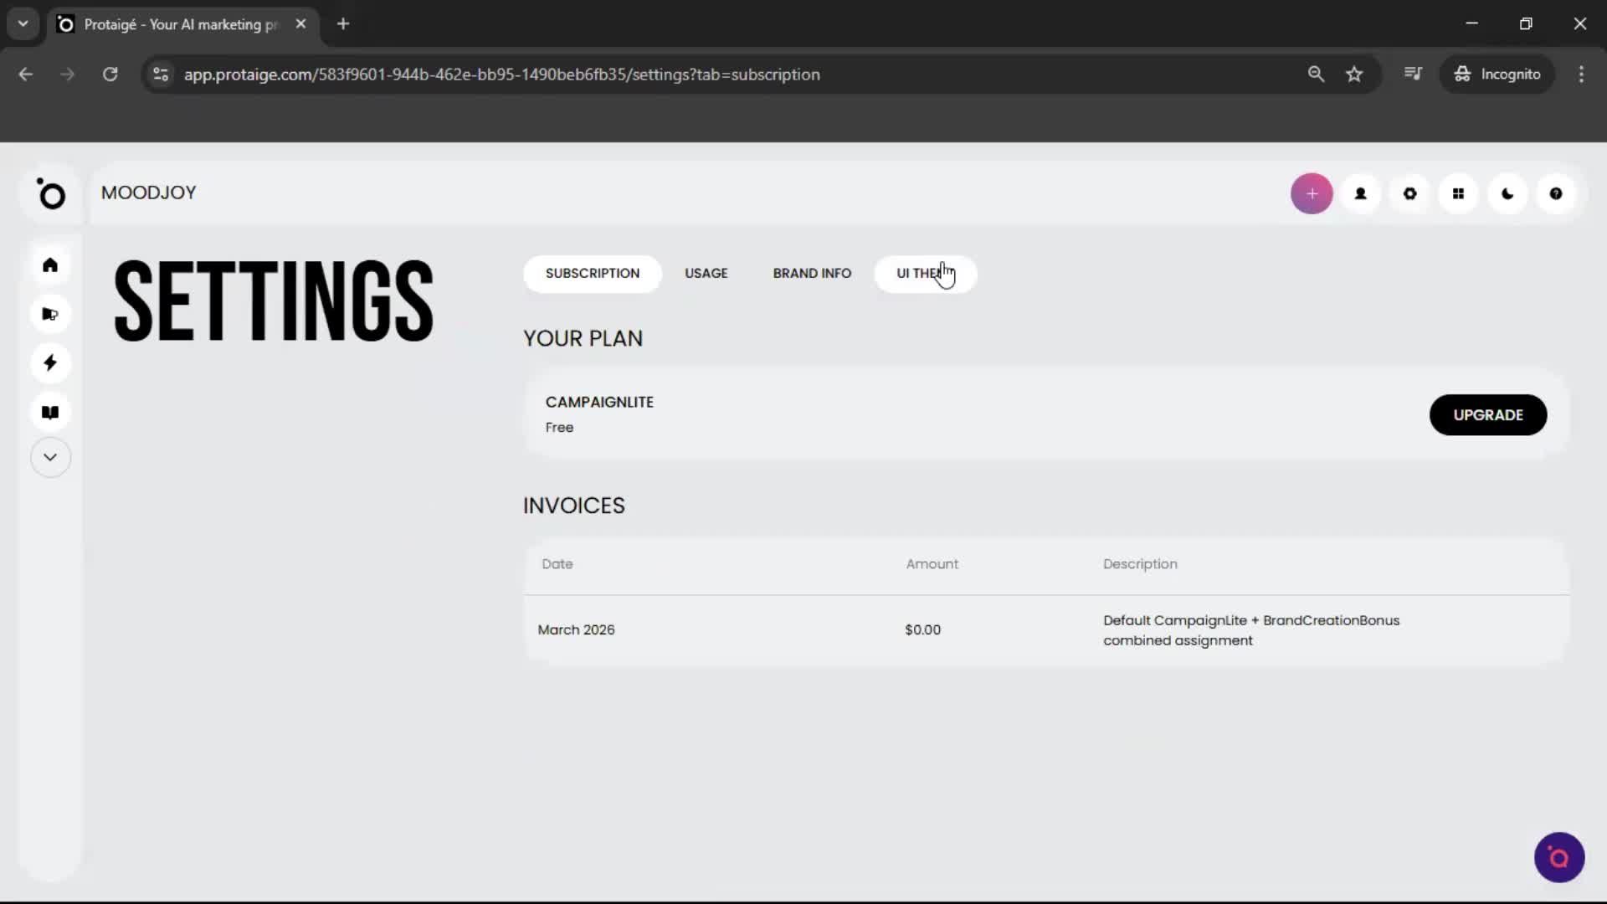Click the address bar URL field
Image resolution: width=1607 pixels, height=904 pixels.
[502, 74]
